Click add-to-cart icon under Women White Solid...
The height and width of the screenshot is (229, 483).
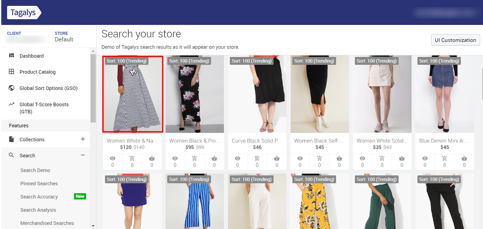point(382,158)
